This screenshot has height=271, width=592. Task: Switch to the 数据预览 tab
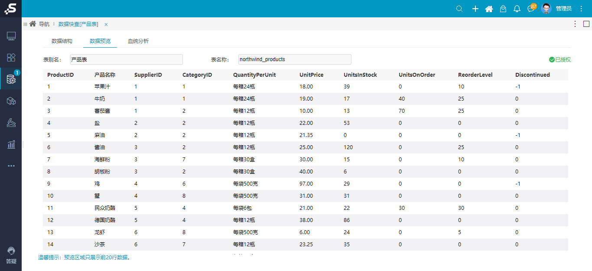[100, 41]
